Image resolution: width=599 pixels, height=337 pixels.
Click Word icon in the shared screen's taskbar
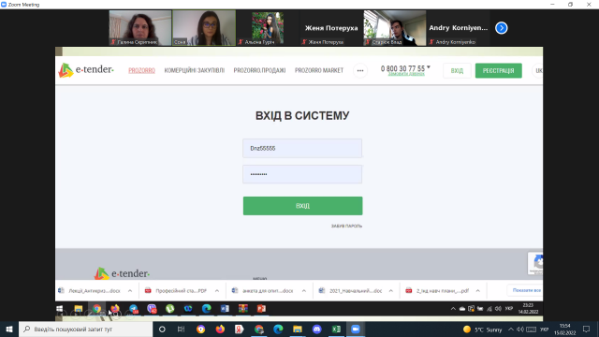point(225,308)
